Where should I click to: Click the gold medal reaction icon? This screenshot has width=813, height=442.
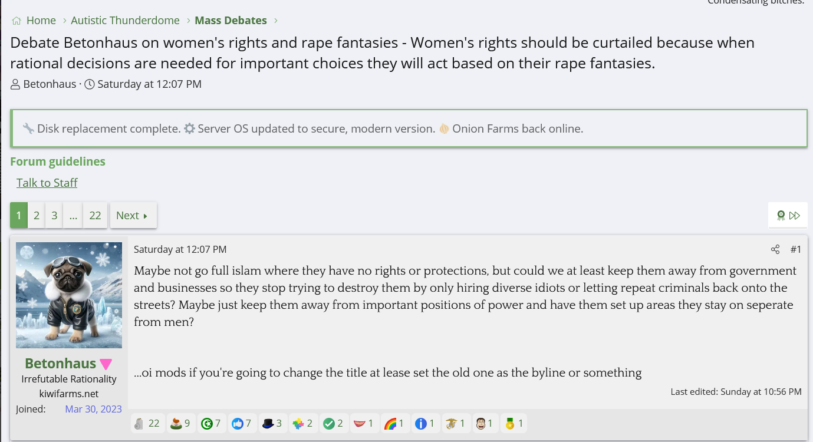[510, 423]
